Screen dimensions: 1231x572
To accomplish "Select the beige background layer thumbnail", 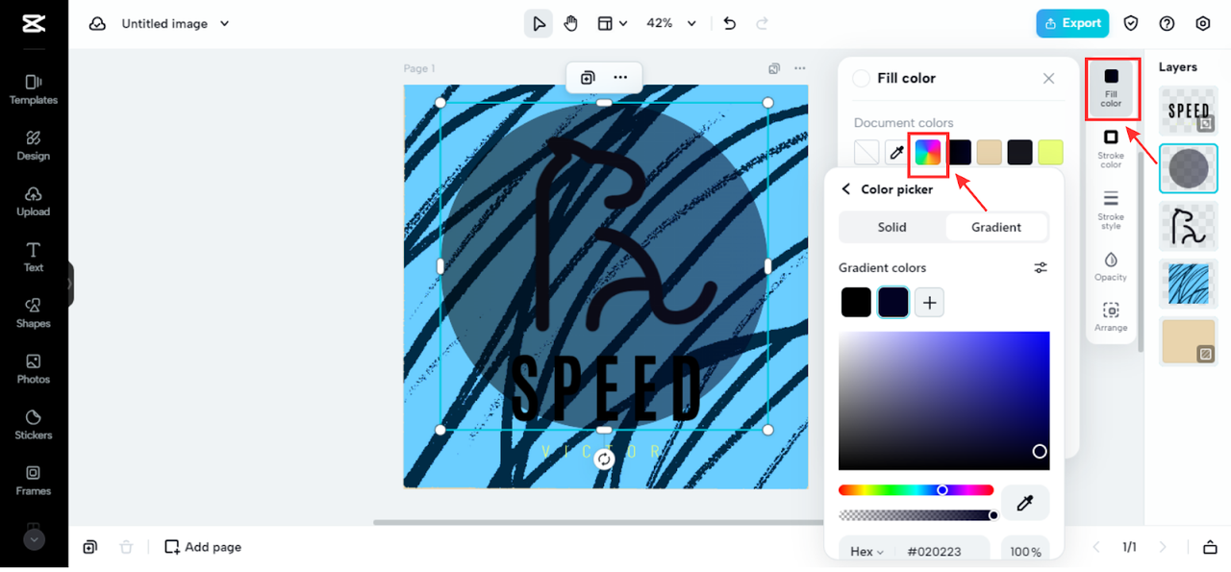I will [x=1188, y=341].
